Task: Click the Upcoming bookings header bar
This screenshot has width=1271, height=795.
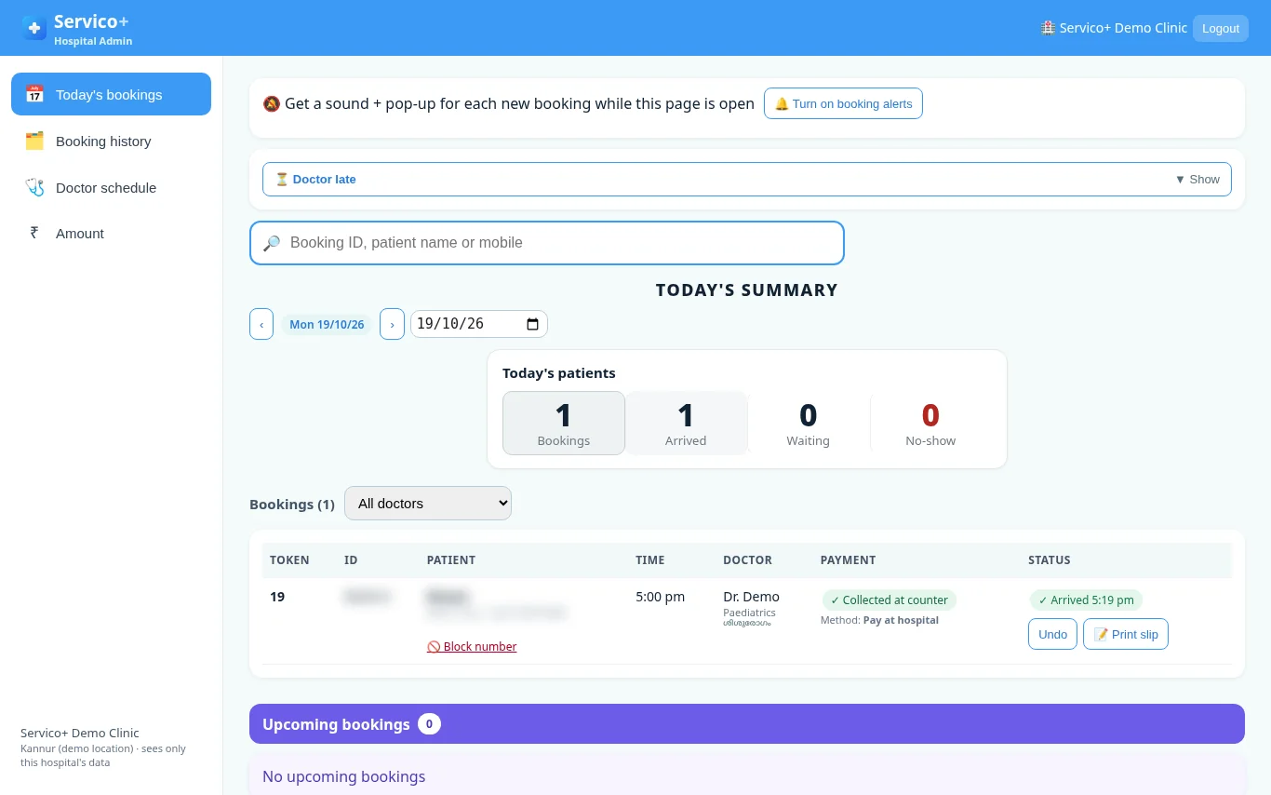Action: point(747,723)
